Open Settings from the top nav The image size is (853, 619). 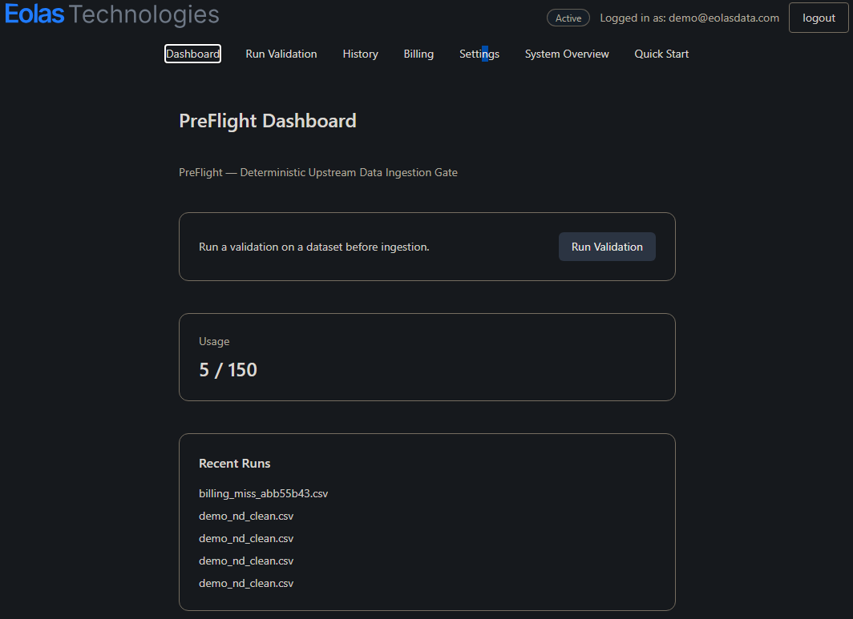(479, 54)
